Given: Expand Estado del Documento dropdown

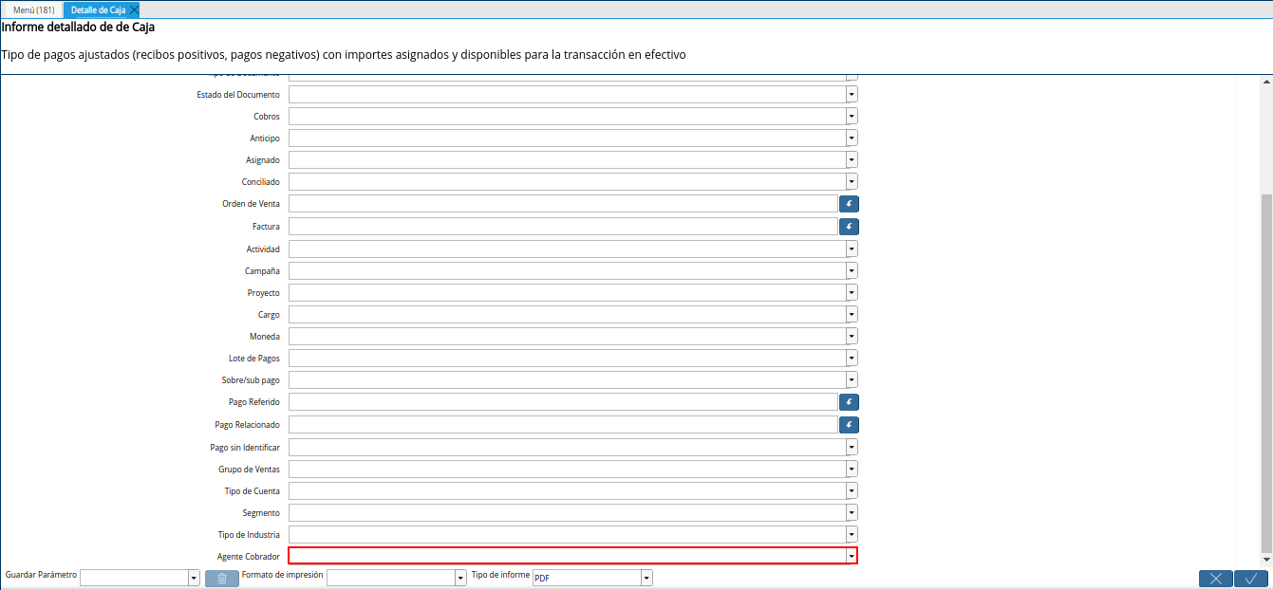Looking at the screenshot, I should pos(852,95).
